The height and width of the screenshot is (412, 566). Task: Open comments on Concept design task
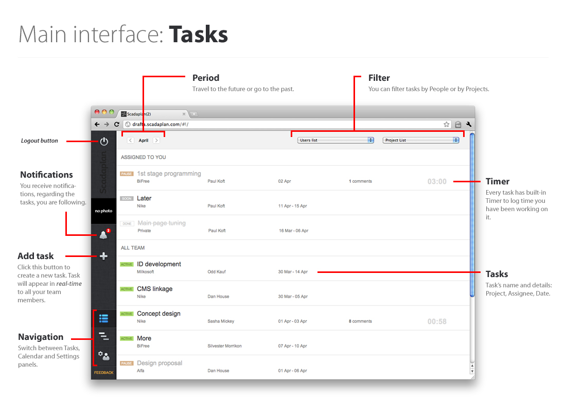[360, 321]
